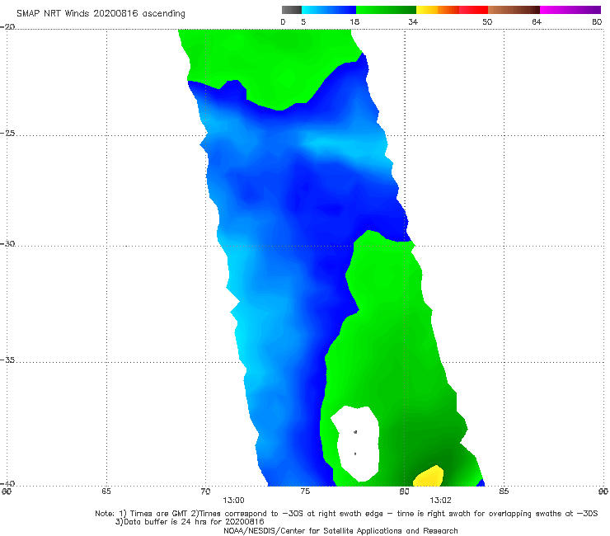The width and height of the screenshot is (610, 536).
Task: Click the color bar label '50'
Action: click(487, 22)
